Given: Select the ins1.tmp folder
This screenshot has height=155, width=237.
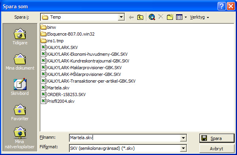Looking at the screenshot, I should [52, 41].
